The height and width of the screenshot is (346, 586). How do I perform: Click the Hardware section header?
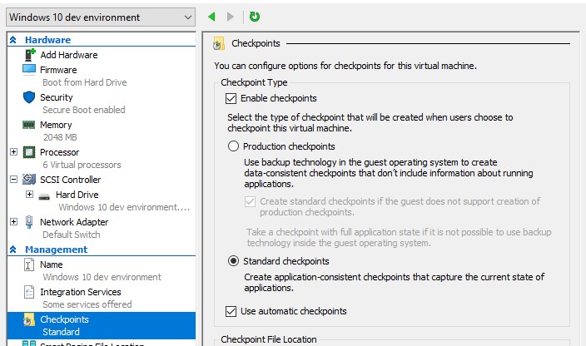click(47, 40)
